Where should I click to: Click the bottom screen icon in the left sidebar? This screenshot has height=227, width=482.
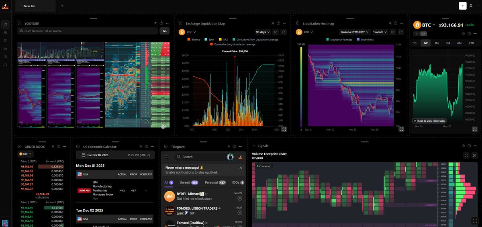tap(5, 65)
